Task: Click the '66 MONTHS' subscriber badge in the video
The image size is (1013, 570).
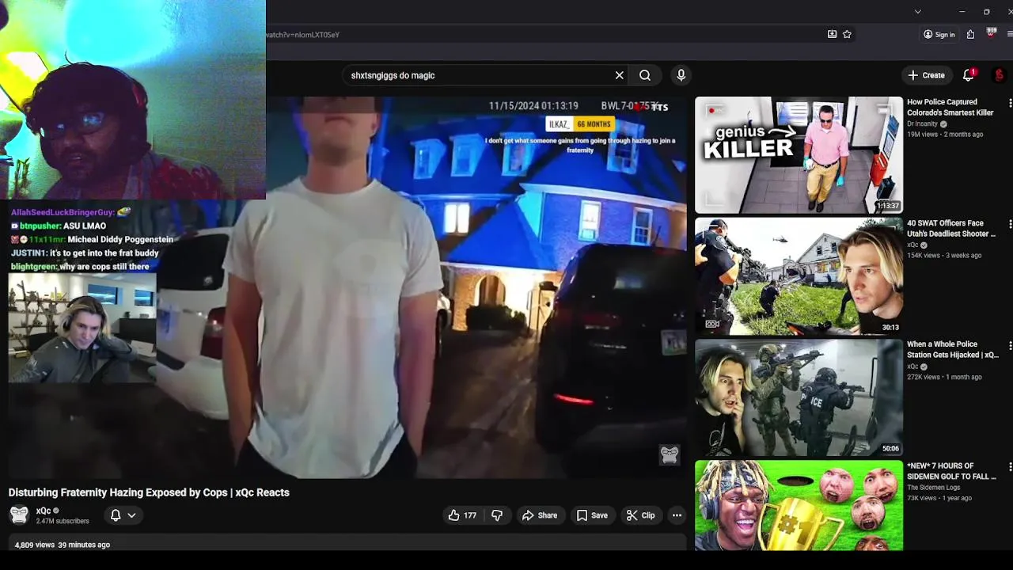Action: [594, 124]
